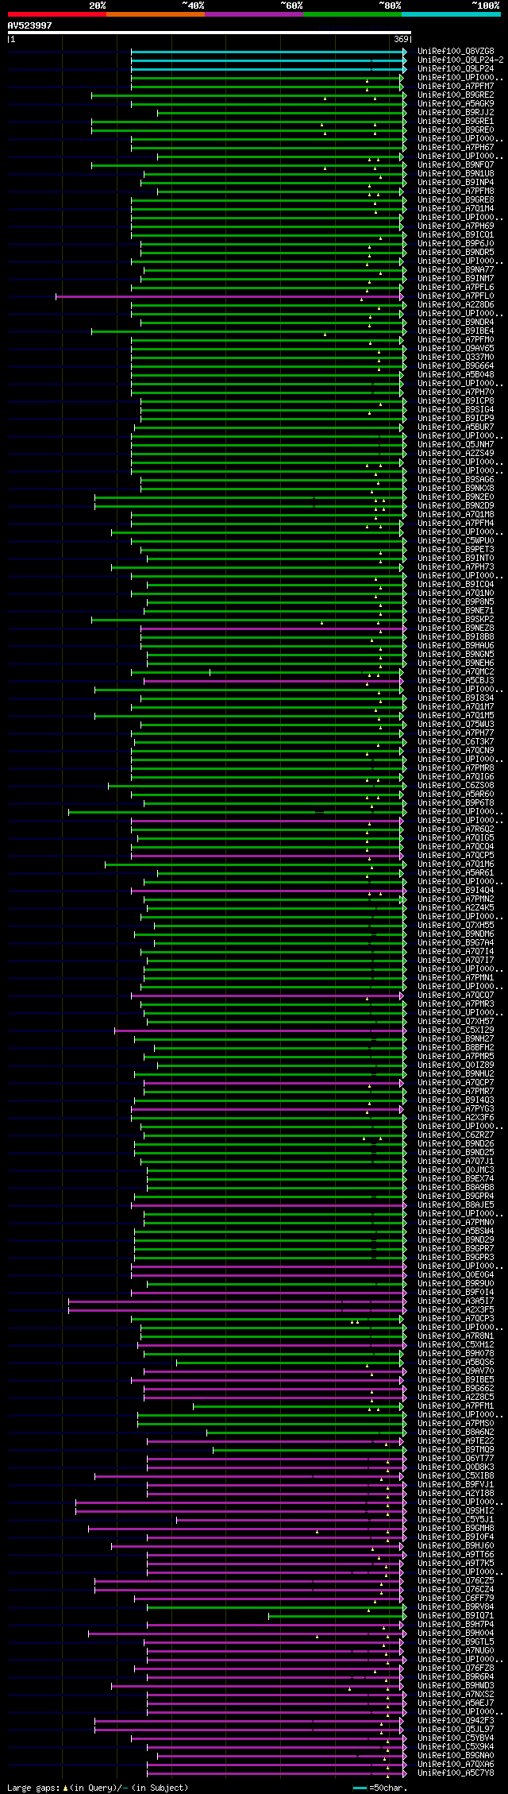
Task: Select hit label UniRef100_A7PH67
Action: point(456,148)
